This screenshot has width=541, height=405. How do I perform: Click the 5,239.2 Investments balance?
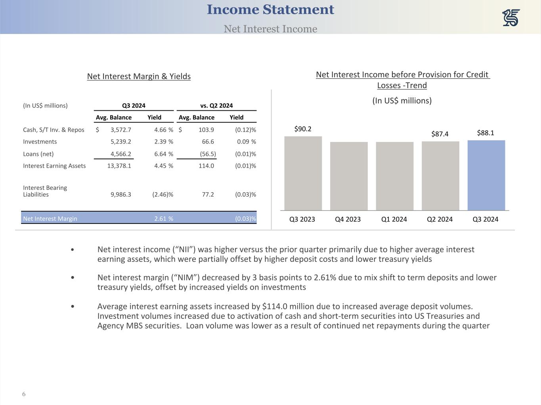[x=121, y=142]
